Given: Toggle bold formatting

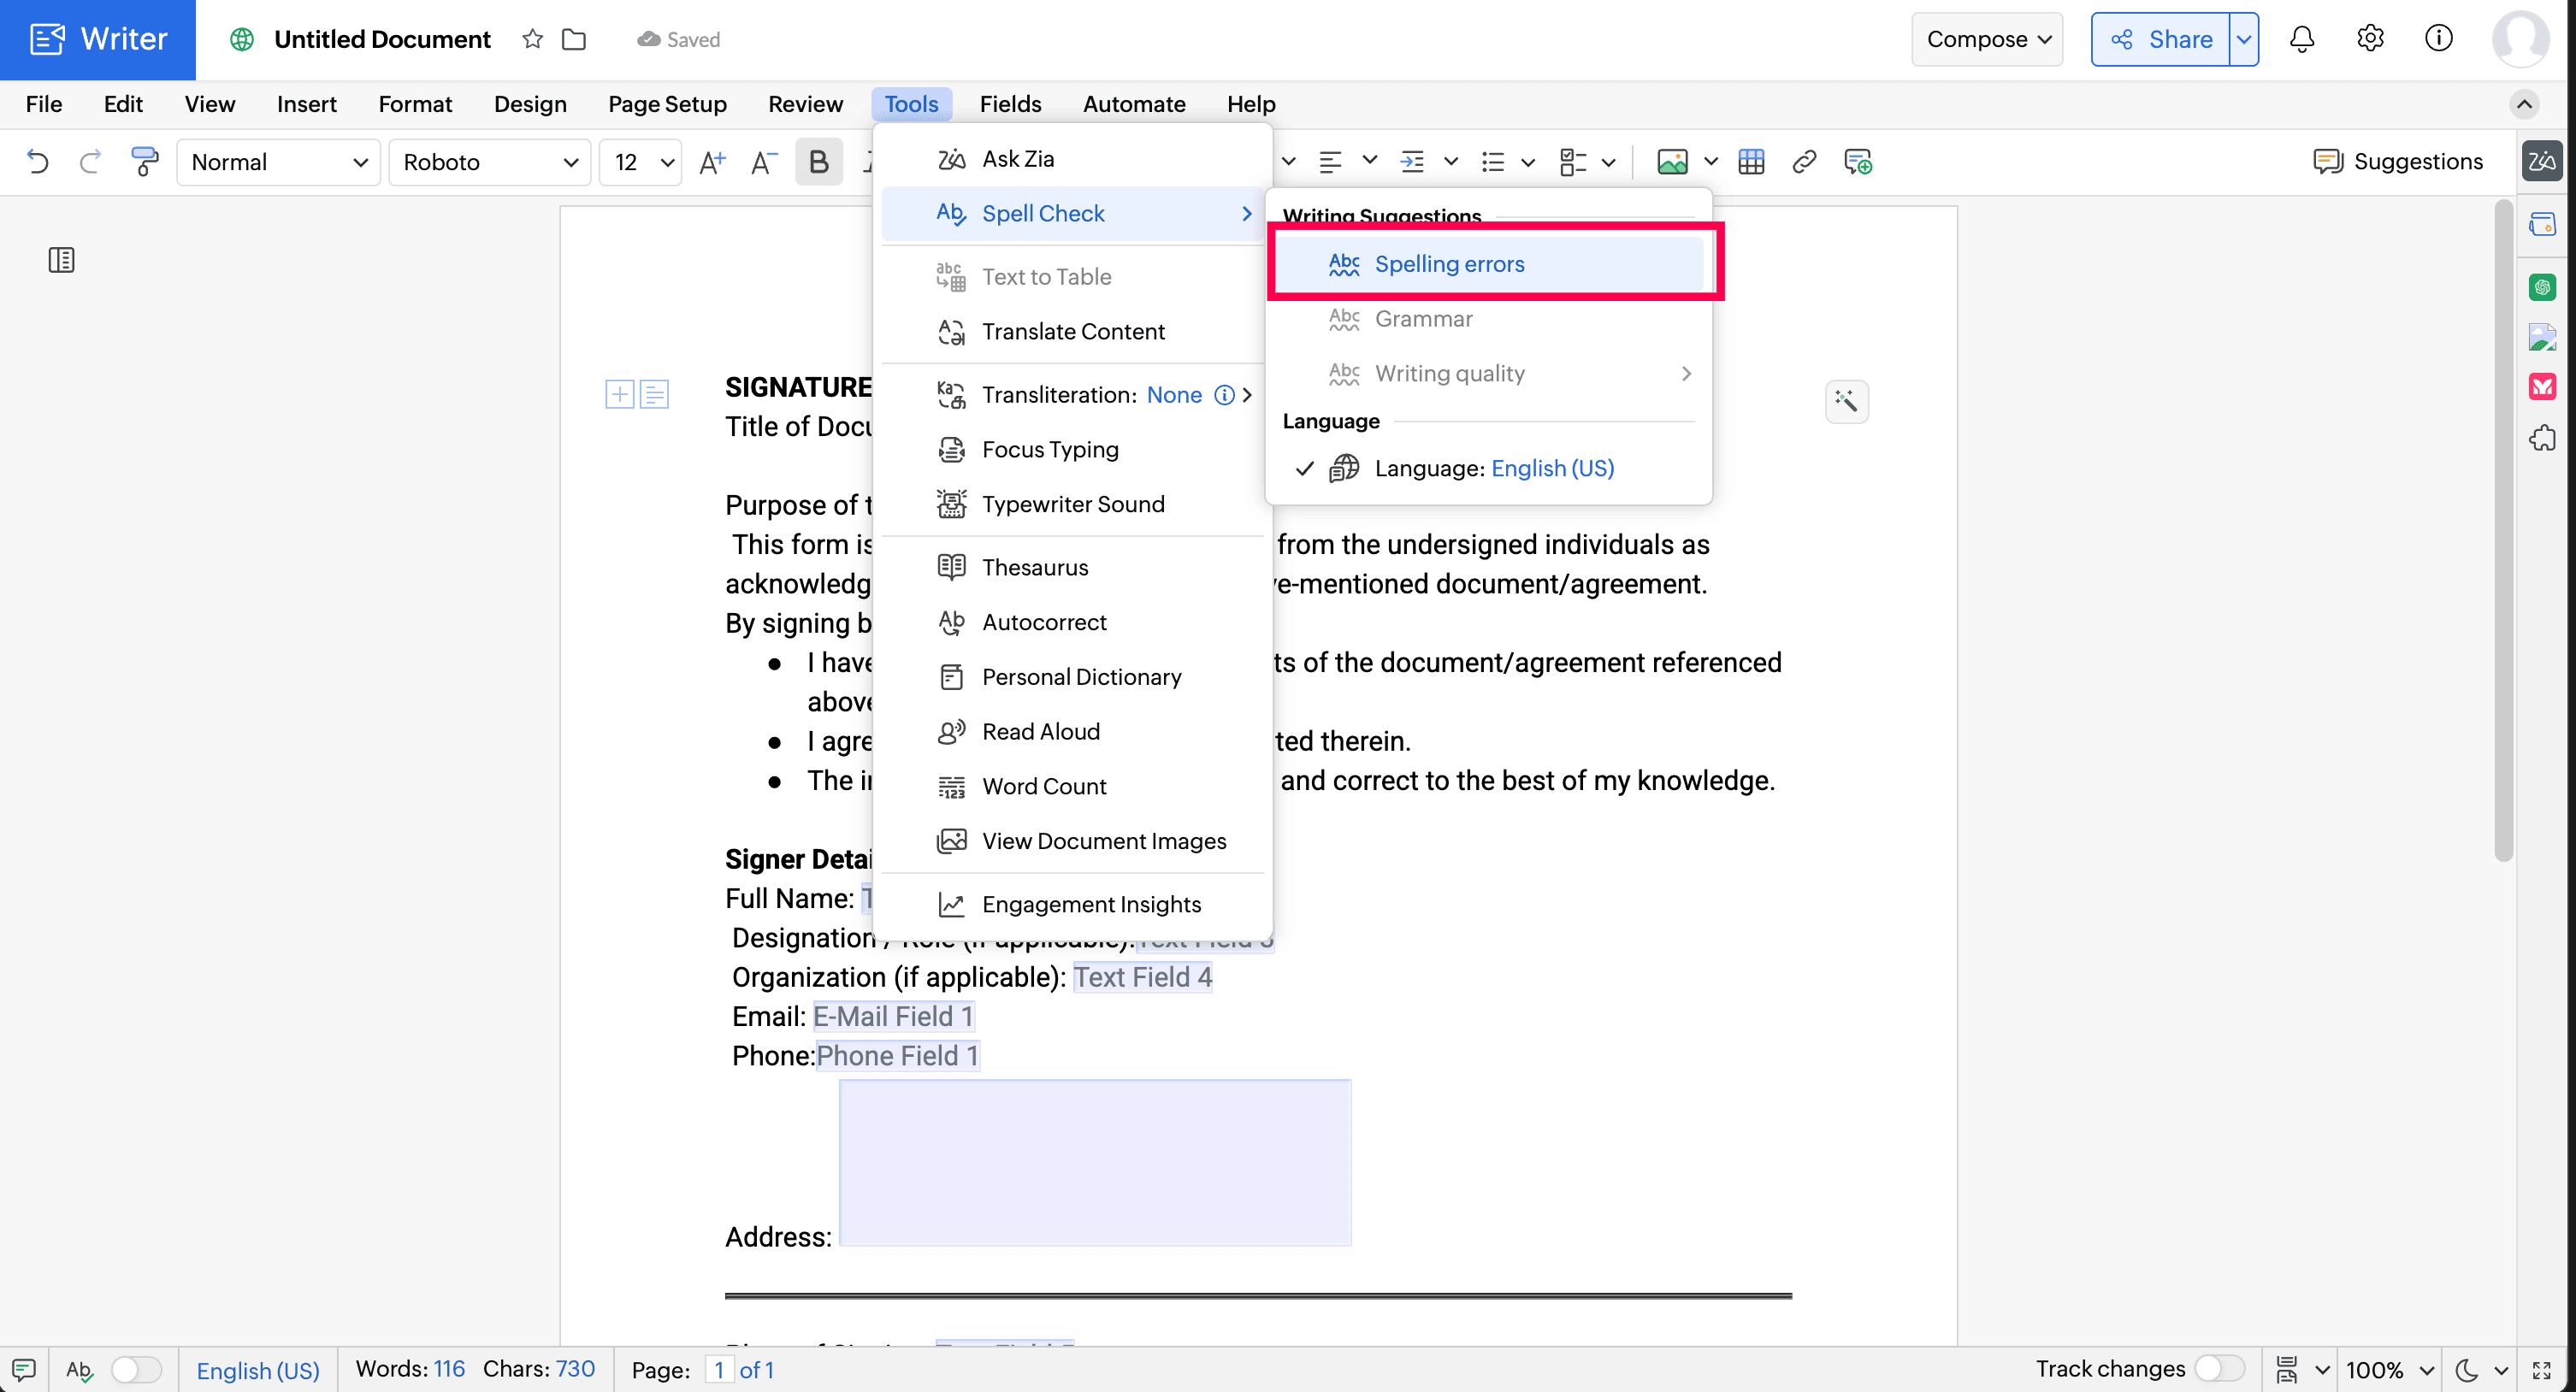Looking at the screenshot, I should coord(818,162).
